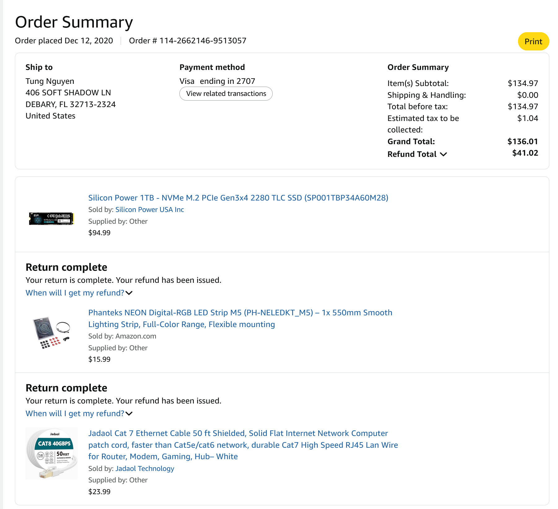Click the Silicon Power SSD product image
This screenshot has width=558, height=509.
coord(51,218)
